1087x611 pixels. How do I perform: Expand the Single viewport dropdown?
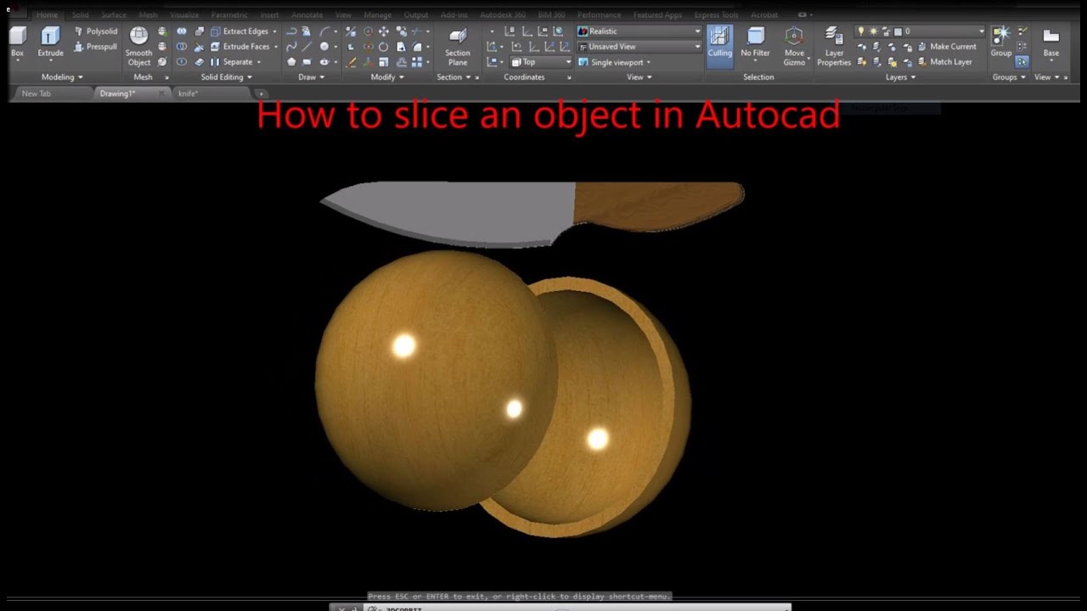[615, 62]
